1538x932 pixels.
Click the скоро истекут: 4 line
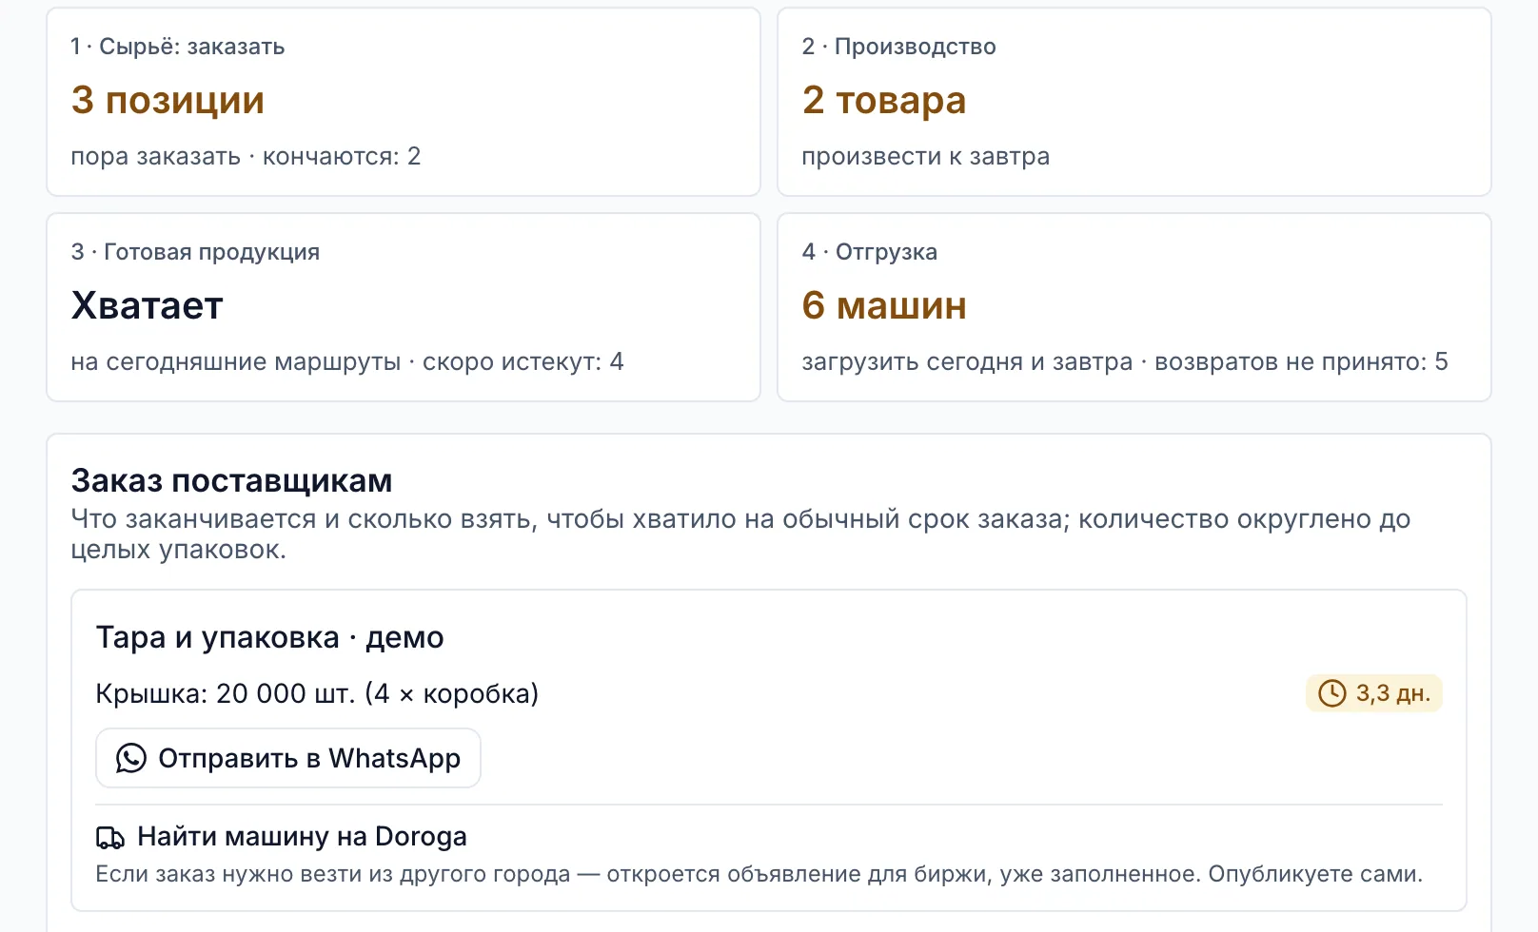[523, 361]
